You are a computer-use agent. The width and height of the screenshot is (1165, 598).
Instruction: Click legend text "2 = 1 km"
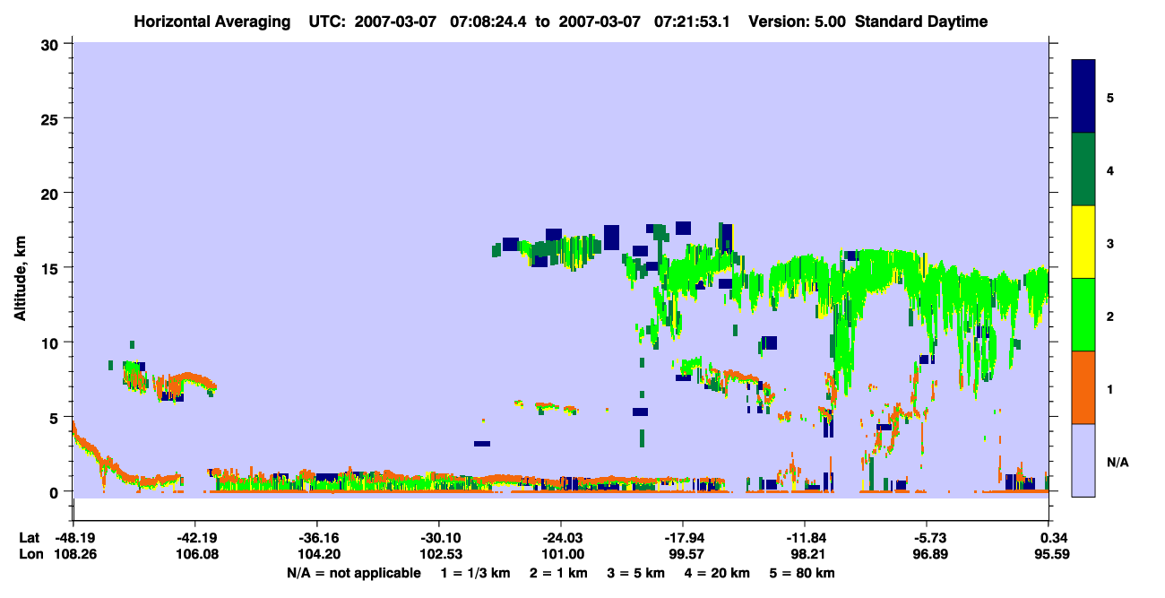pos(560,573)
